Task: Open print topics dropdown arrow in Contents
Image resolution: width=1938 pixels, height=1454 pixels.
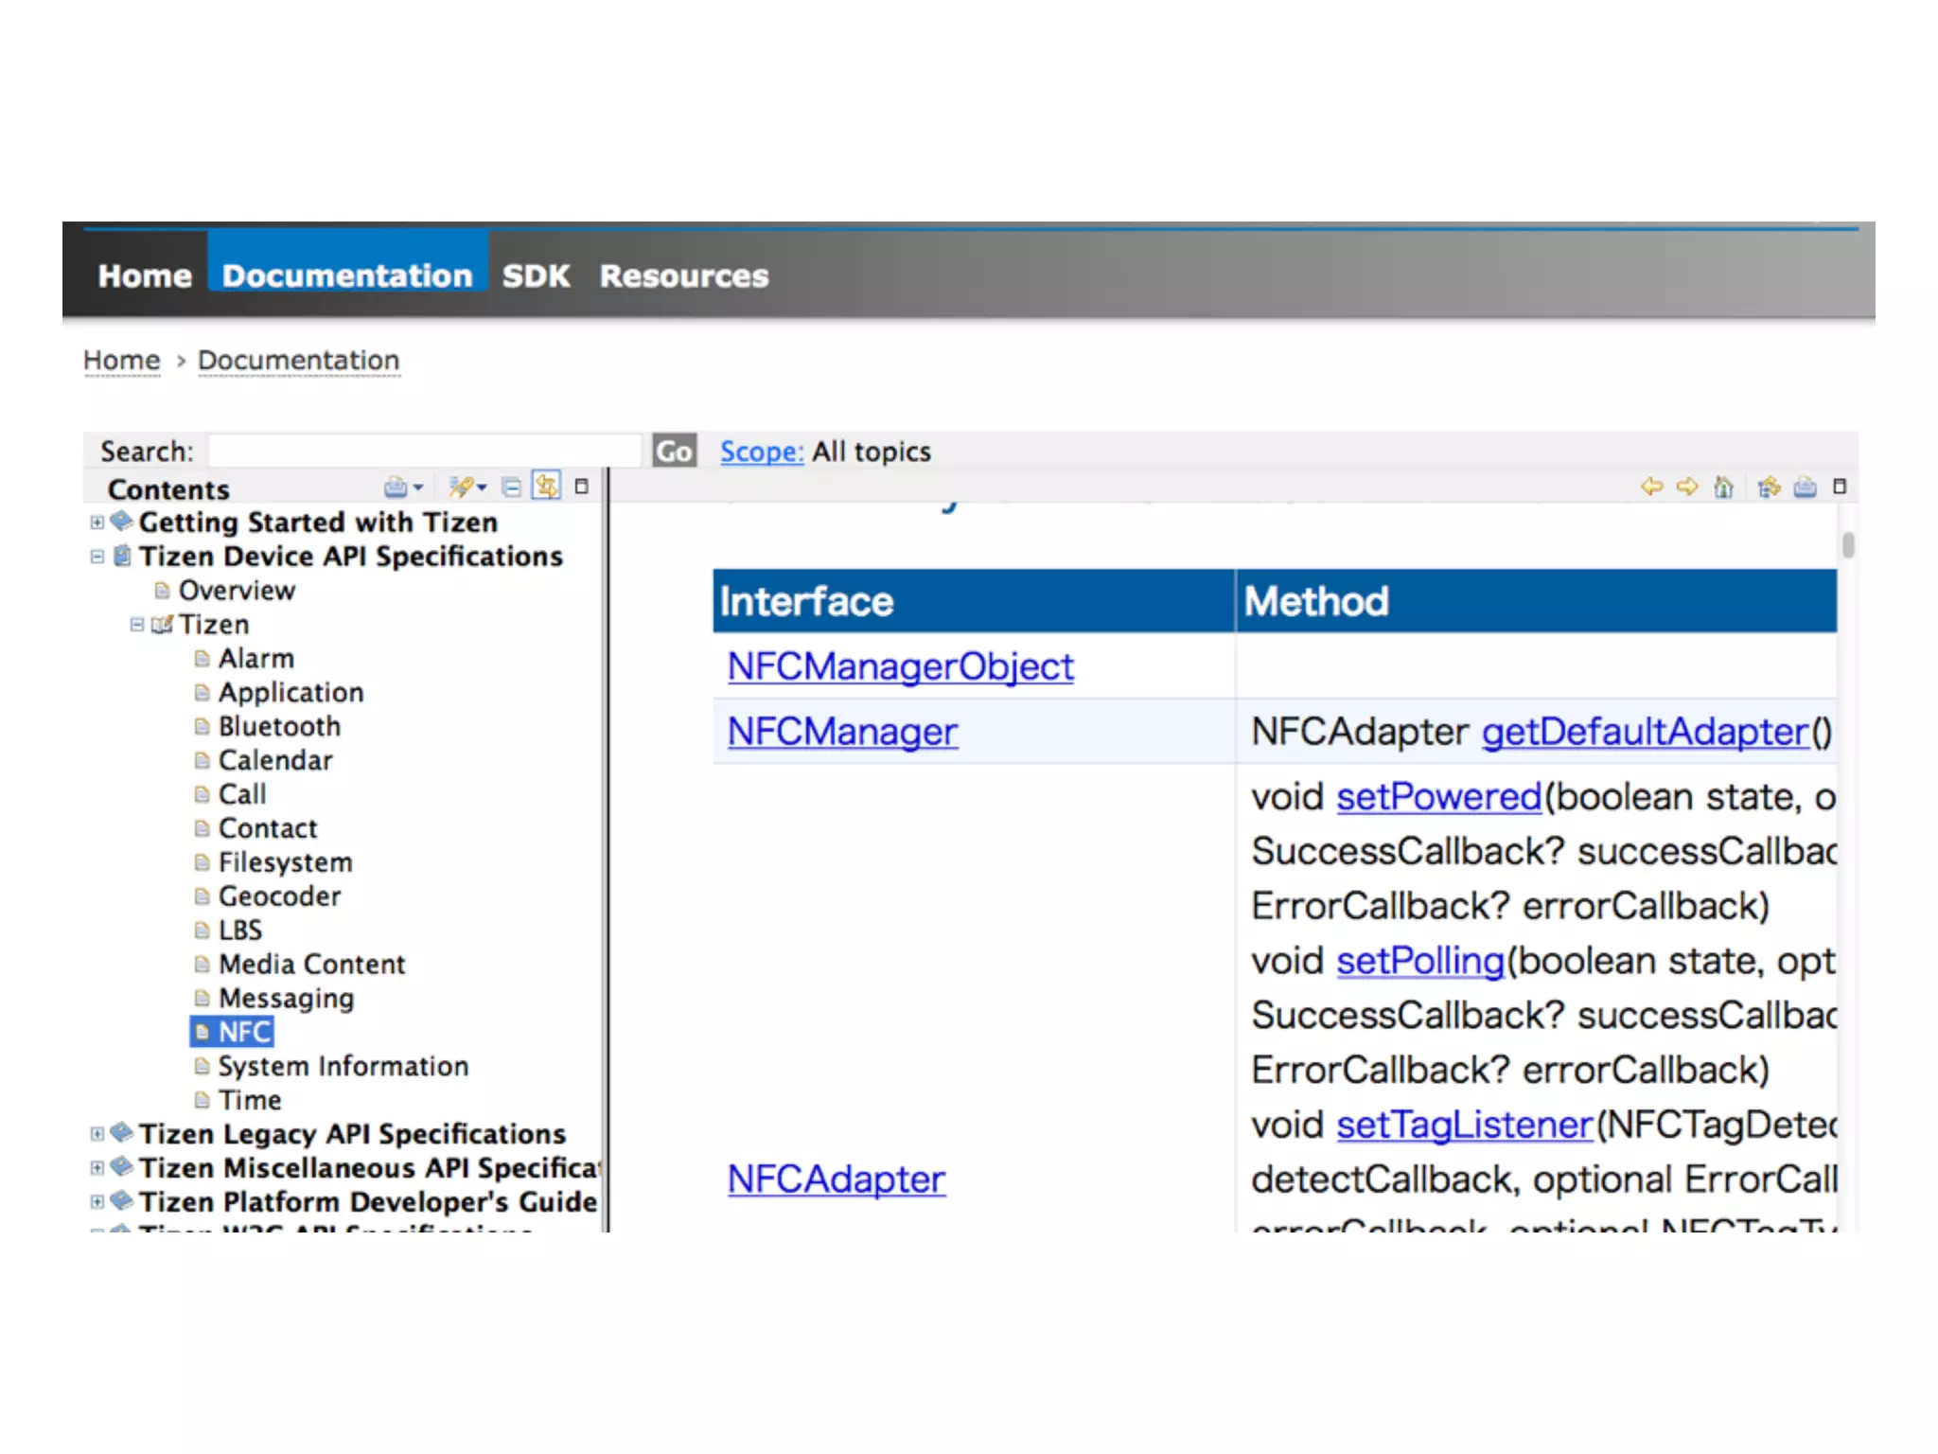Action: point(418,488)
